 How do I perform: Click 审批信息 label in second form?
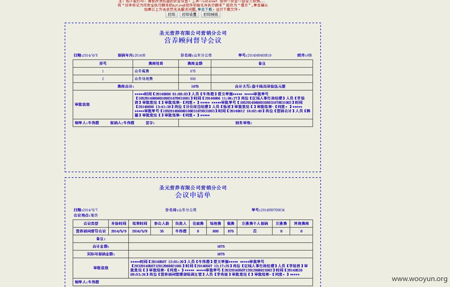(101, 268)
